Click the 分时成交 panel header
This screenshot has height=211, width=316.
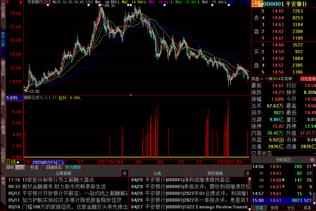click(x=283, y=160)
